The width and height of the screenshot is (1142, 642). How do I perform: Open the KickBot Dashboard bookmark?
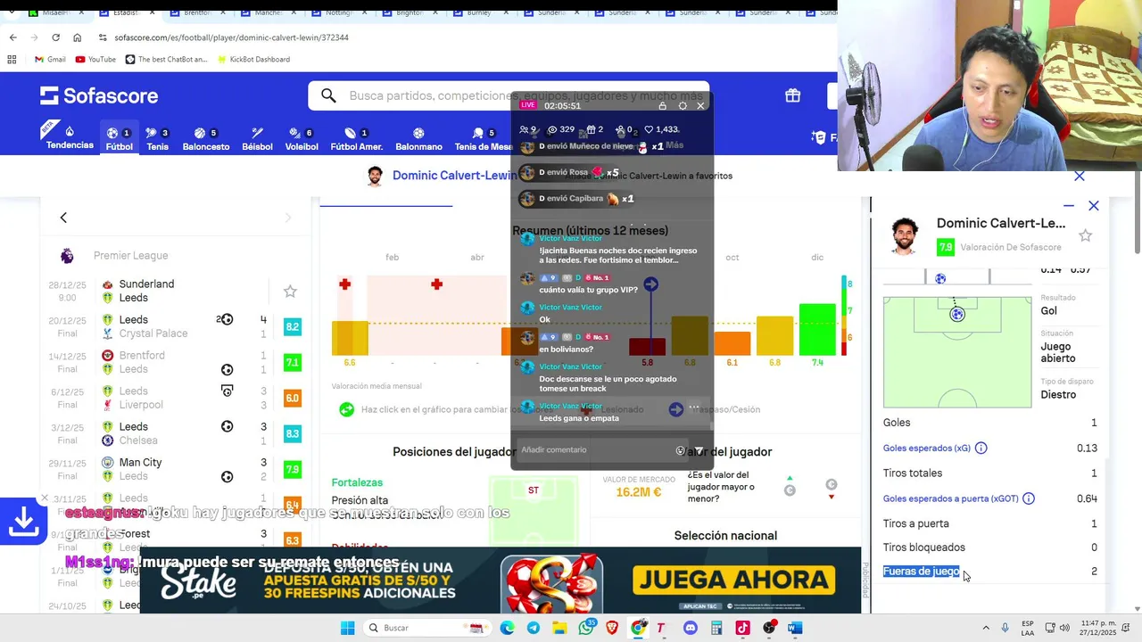point(253,59)
